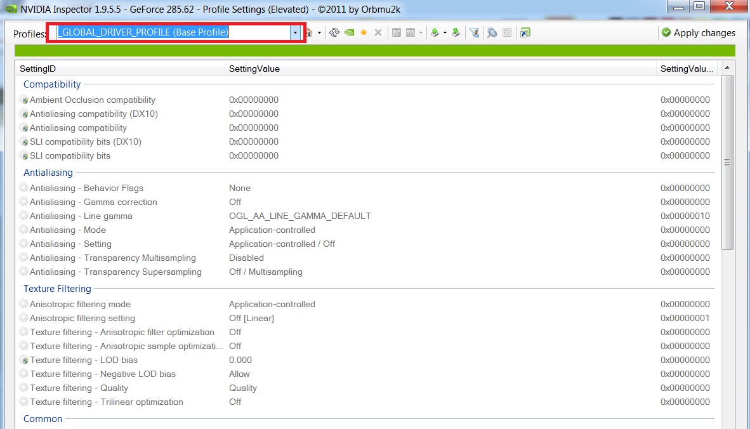
Task: Select Antialiasing - Transparency Supersampling row label
Action: pos(115,272)
